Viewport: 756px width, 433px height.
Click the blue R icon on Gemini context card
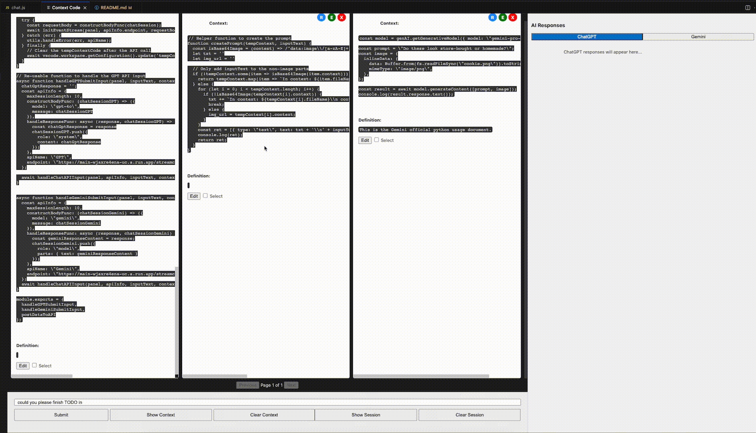(x=492, y=17)
